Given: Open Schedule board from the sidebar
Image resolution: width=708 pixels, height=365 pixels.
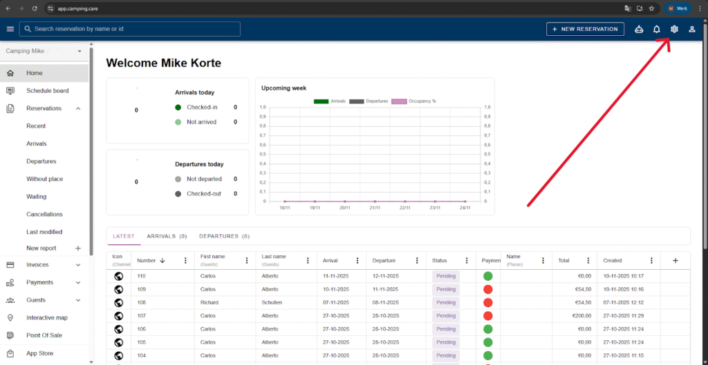Looking at the screenshot, I should (47, 90).
